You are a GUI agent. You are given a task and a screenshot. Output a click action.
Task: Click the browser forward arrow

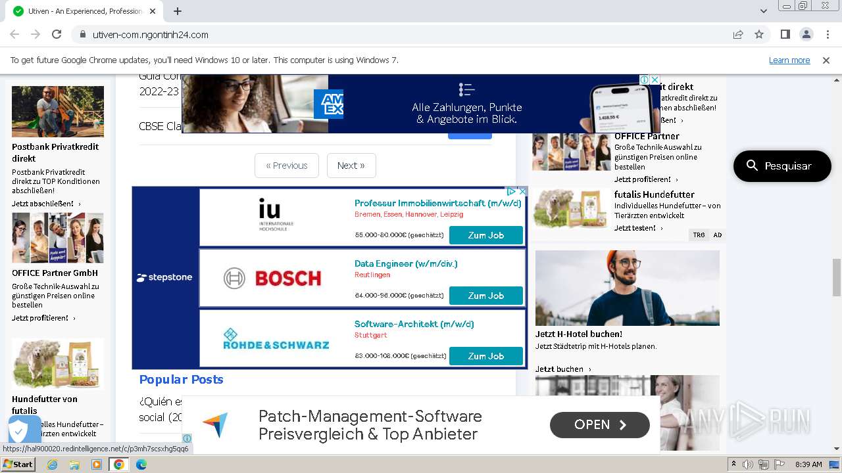coord(36,34)
